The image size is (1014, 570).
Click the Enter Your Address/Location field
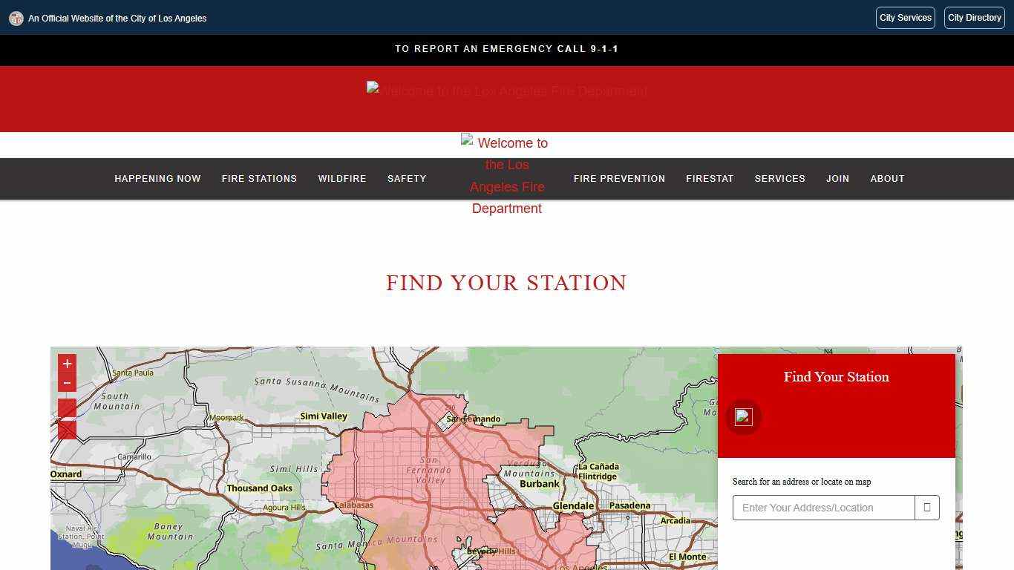pyautogui.click(x=823, y=508)
